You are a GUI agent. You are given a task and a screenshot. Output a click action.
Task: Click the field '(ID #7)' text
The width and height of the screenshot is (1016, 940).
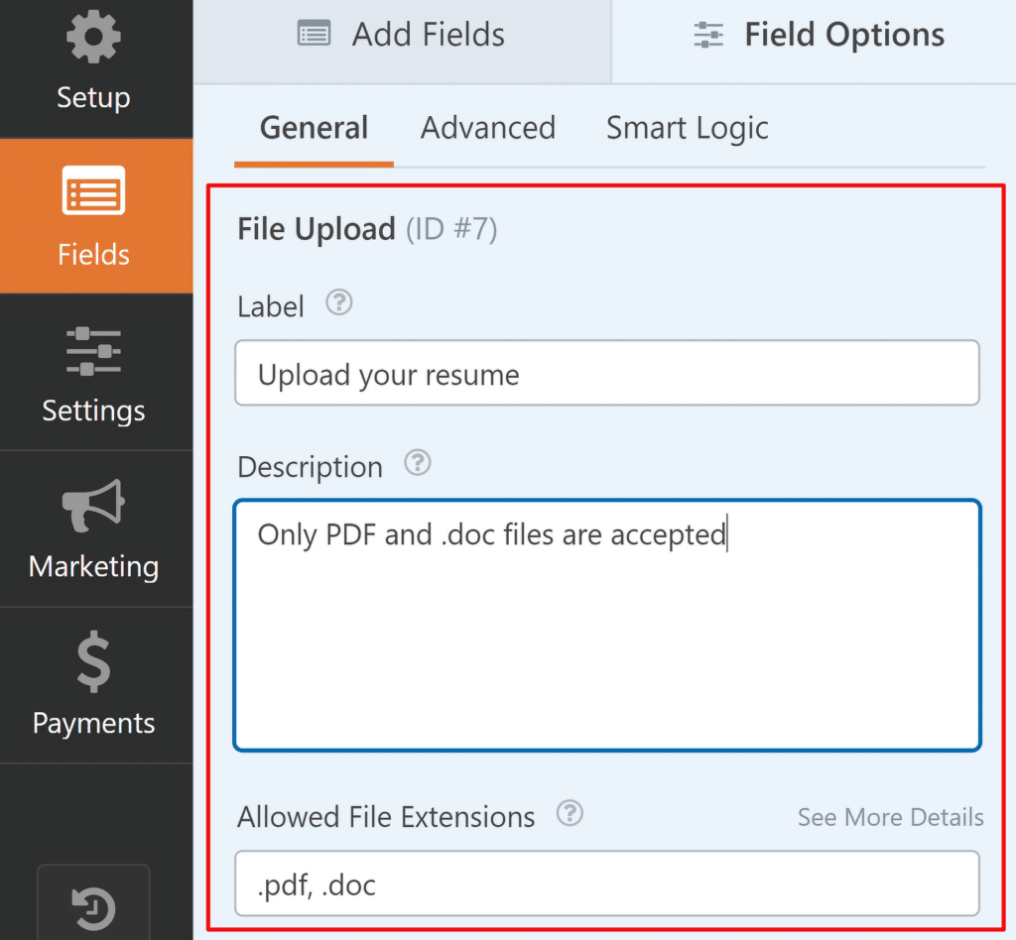(x=451, y=229)
